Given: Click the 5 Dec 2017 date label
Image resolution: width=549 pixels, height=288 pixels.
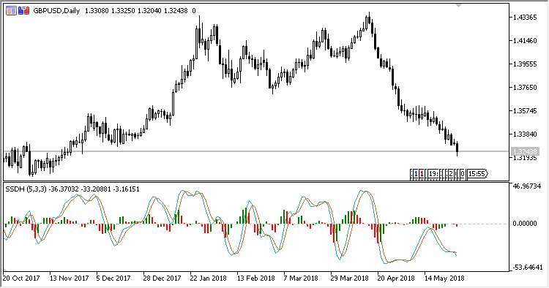Looking at the screenshot, I should [113, 278].
